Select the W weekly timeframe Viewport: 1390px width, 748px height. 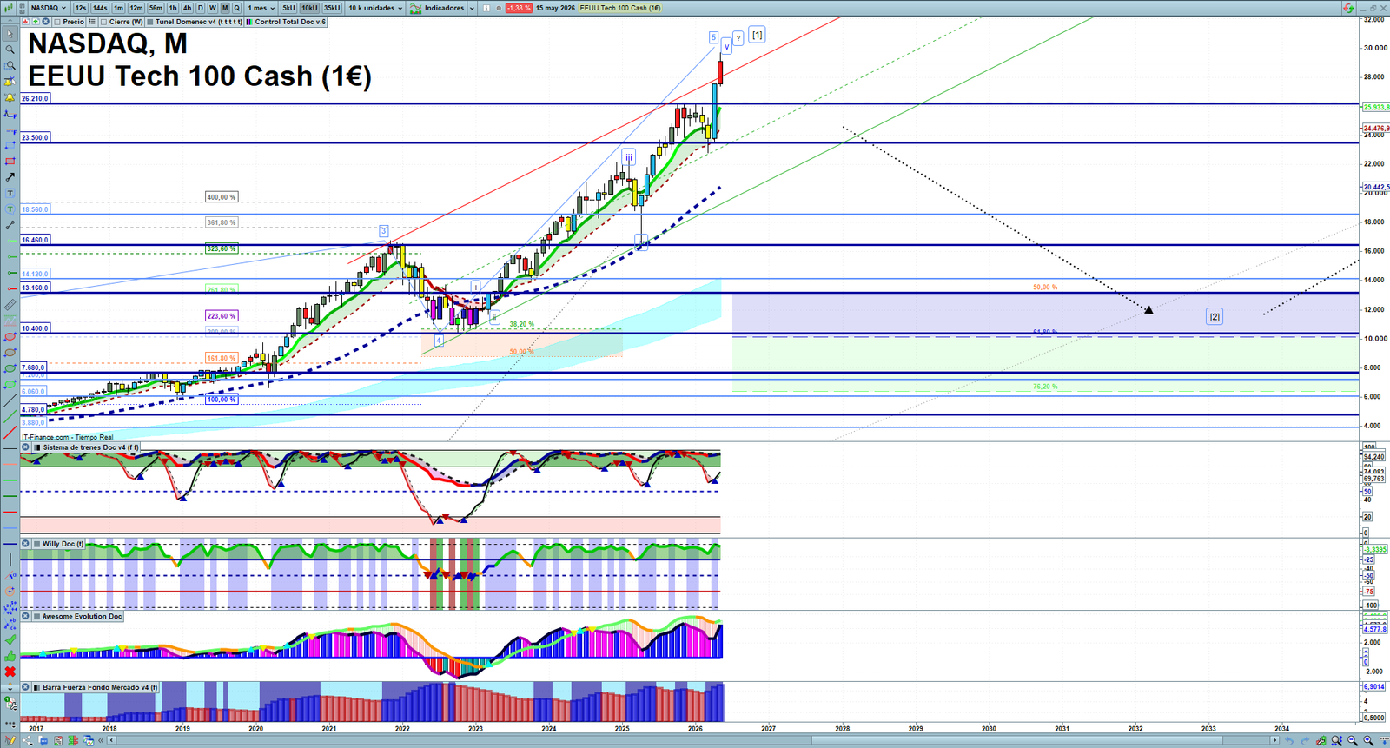pyautogui.click(x=213, y=8)
